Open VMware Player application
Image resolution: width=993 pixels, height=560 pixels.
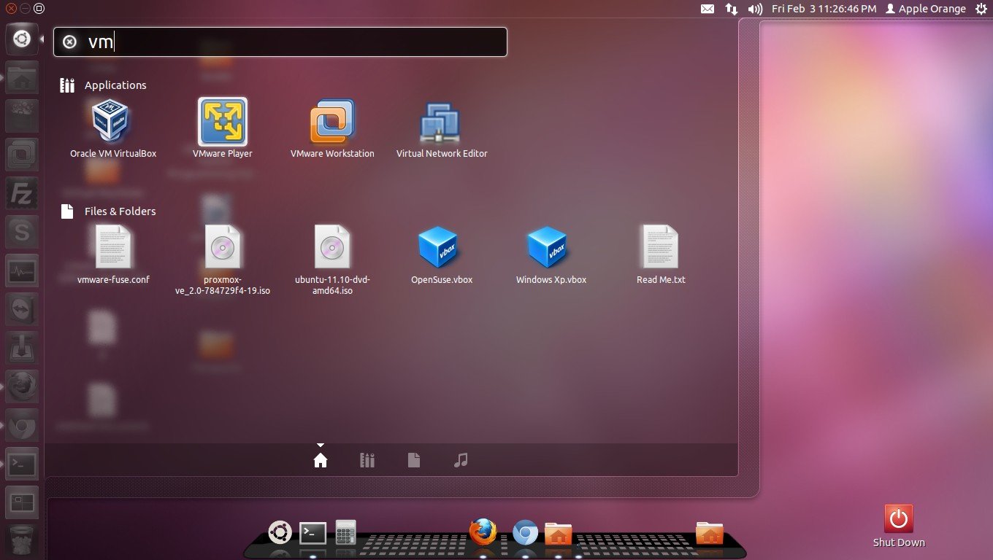point(223,129)
